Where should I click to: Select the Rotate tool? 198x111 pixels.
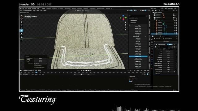coord(21,25)
